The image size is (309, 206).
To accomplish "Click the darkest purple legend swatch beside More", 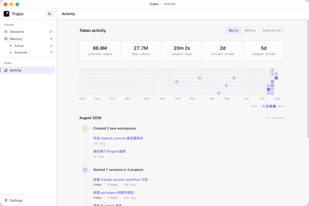I will pos(274,106).
